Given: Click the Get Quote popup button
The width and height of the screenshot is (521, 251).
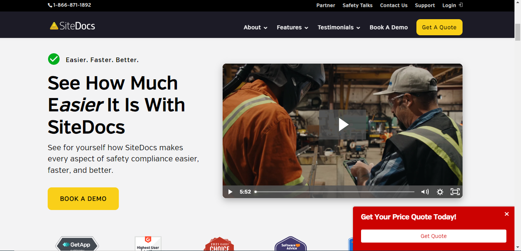Looking at the screenshot, I should click(434, 236).
